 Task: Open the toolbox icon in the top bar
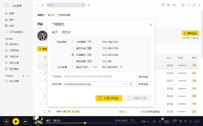pos(168,5)
